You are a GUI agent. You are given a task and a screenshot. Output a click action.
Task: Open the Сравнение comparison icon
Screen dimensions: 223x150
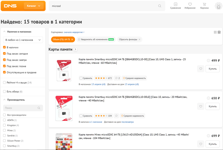point(175,6)
